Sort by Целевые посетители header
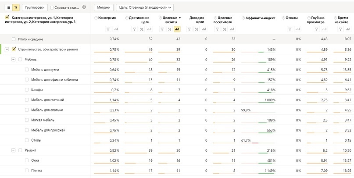 [x=223, y=20]
